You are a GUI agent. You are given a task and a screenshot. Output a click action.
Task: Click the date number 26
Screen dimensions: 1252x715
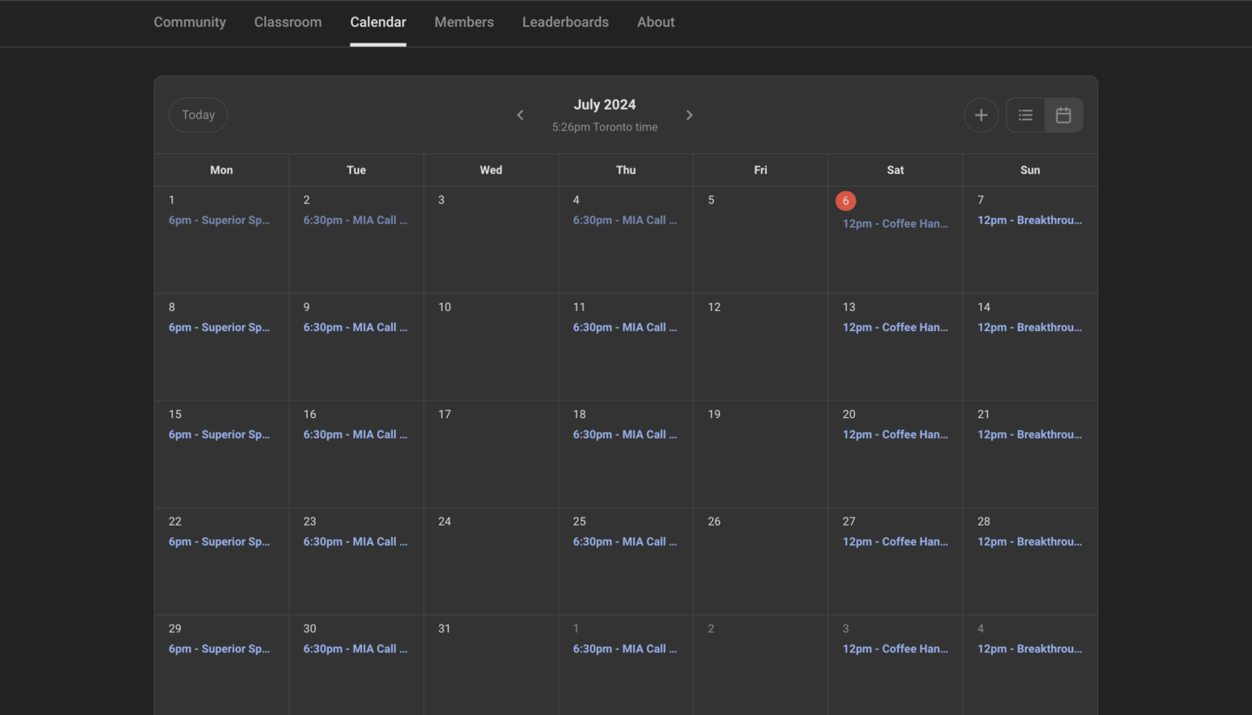(x=714, y=522)
